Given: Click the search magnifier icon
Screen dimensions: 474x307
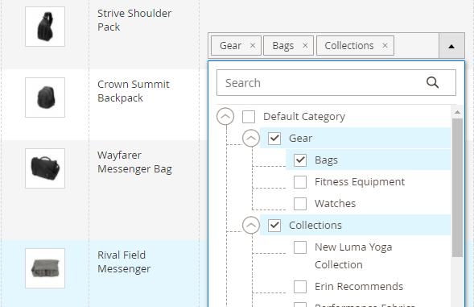Looking at the screenshot, I should 432,82.
